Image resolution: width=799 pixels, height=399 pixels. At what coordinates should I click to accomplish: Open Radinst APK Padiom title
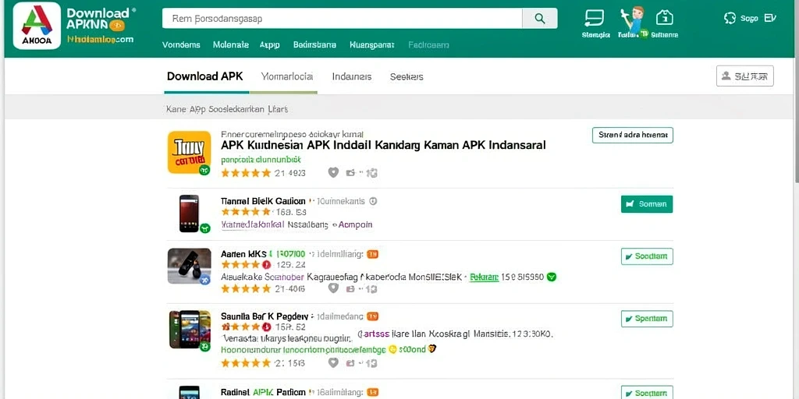(x=263, y=393)
